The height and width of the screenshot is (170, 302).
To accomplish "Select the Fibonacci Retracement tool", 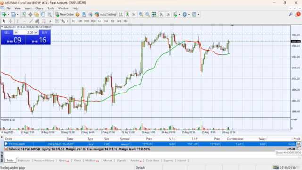I will click(x=44, y=21).
